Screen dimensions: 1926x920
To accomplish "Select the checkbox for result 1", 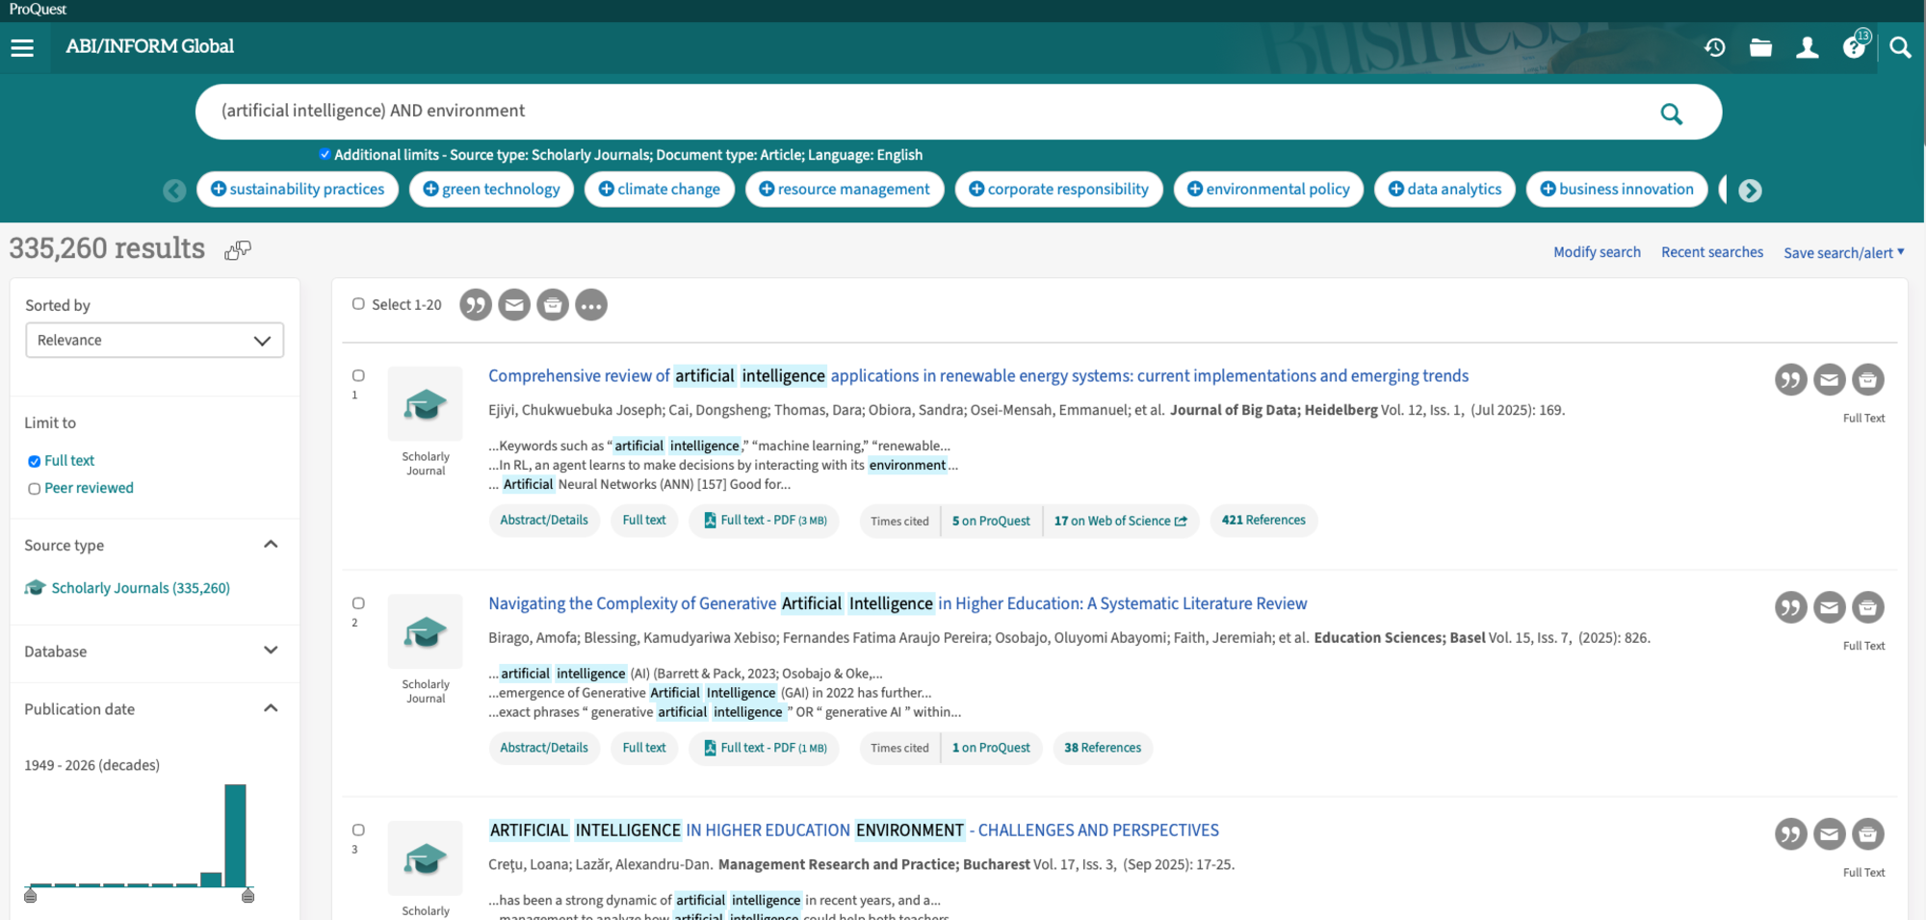I will 358,375.
